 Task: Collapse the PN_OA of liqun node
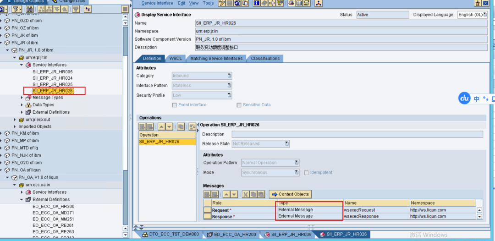tap(1, 170)
